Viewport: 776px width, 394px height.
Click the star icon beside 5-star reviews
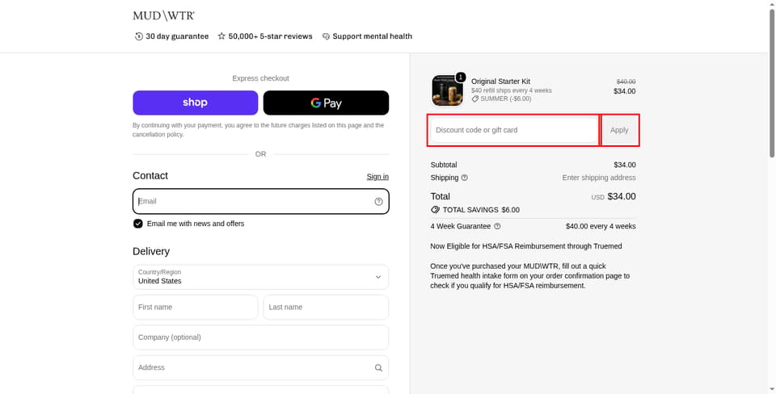[221, 36]
